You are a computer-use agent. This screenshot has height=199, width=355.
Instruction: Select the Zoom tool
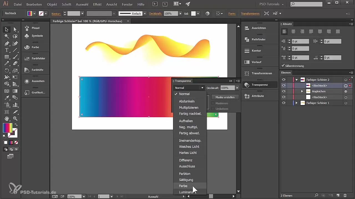tap(15, 118)
